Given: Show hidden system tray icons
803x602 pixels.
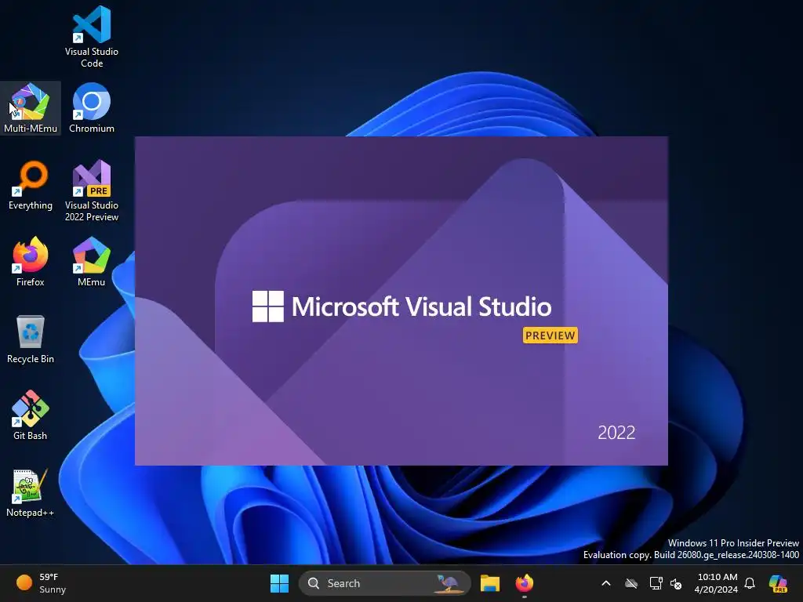Looking at the screenshot, I should [x=606, y=583].
